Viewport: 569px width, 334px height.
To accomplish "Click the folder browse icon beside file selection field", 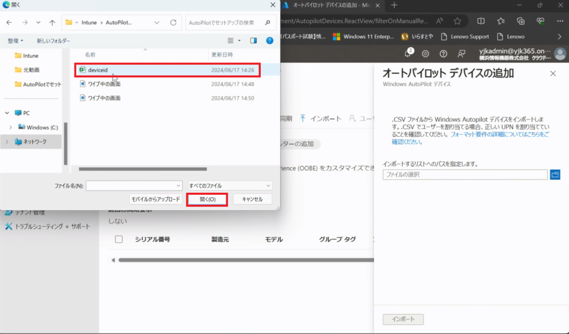I will coord(555,175).
